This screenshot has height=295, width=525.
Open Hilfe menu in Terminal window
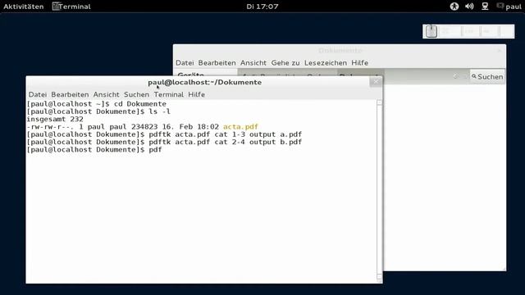pyautogui.click(x=197, y=95)
